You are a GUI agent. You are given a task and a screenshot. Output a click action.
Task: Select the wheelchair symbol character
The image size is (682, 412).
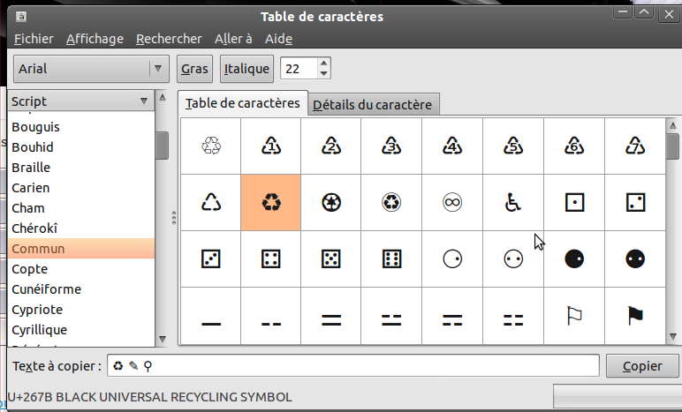click(513, 202)
